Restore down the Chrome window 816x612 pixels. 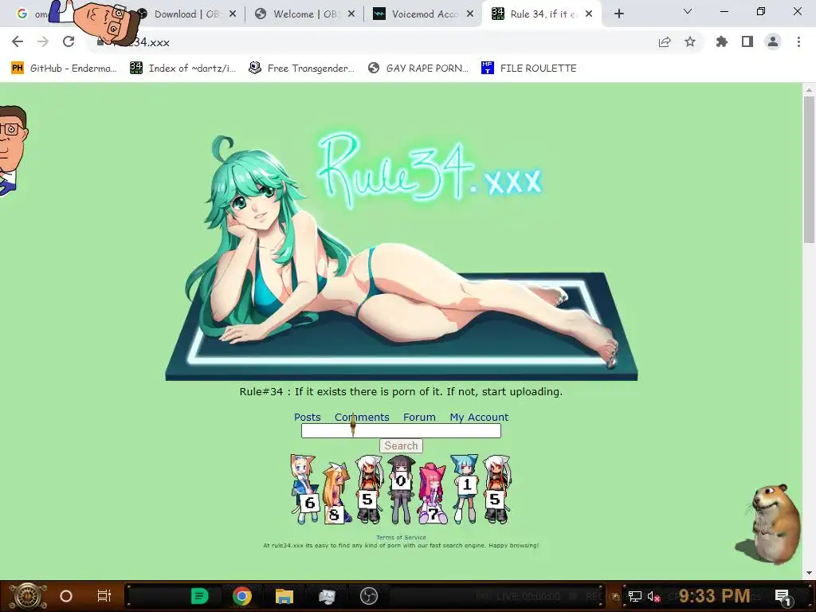[761, 11]
